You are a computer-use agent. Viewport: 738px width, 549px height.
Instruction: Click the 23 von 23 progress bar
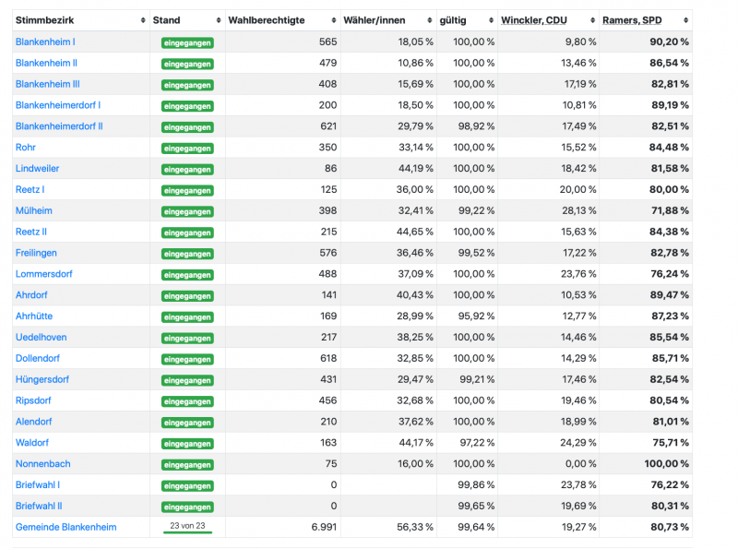[187, 533]
